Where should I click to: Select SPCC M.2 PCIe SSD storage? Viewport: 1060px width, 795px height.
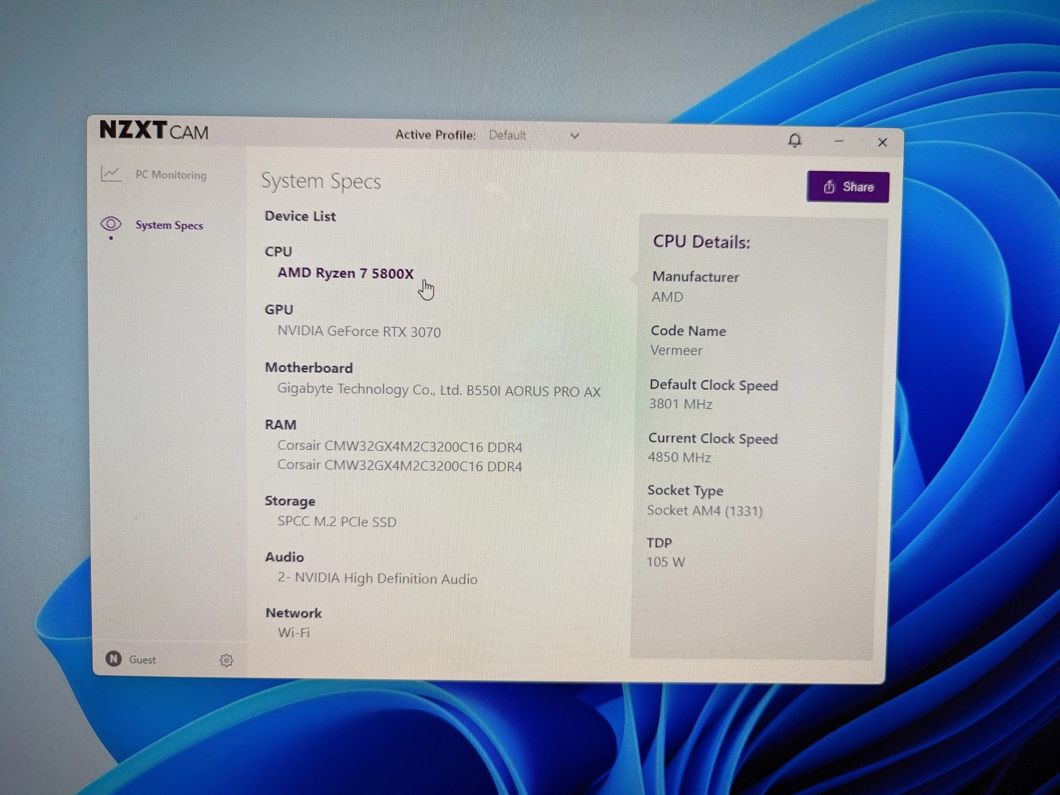pyautogui.click(x=337, y=521)
